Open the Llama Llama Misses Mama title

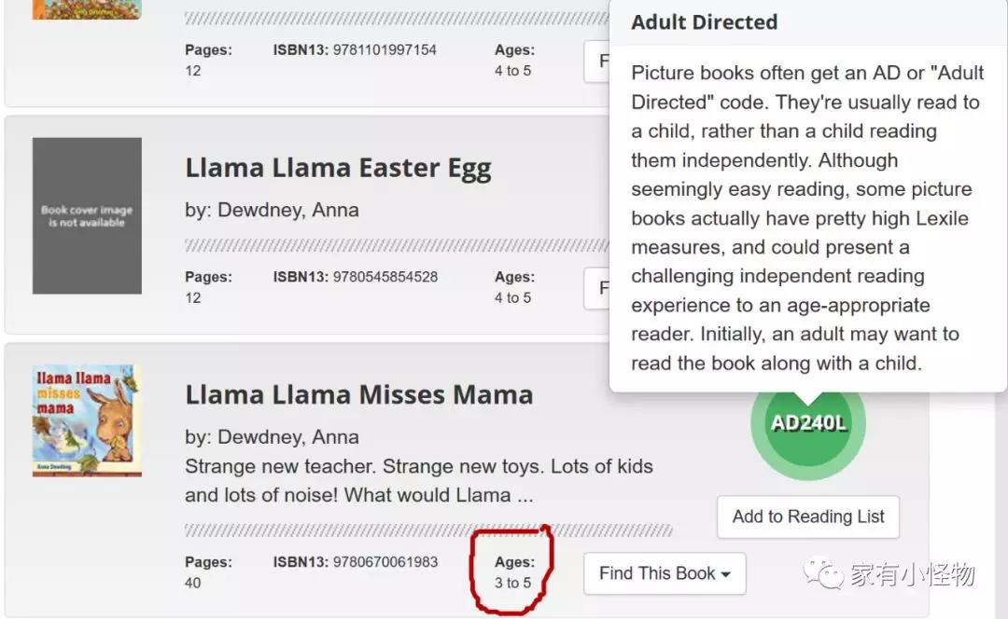(358, 394)
